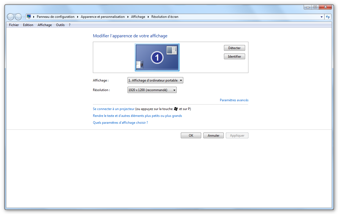
Task: Click the Back navigation arrow button
Action: (x=10, y=17)
